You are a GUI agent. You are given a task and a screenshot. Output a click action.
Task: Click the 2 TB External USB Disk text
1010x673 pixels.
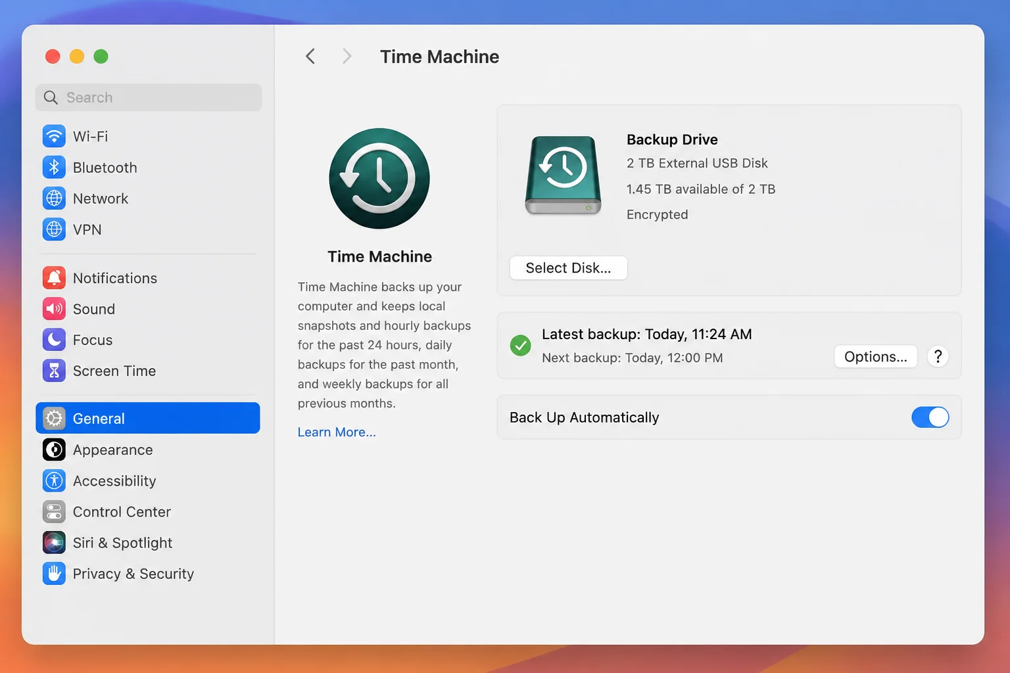click(x=697, y=163)
